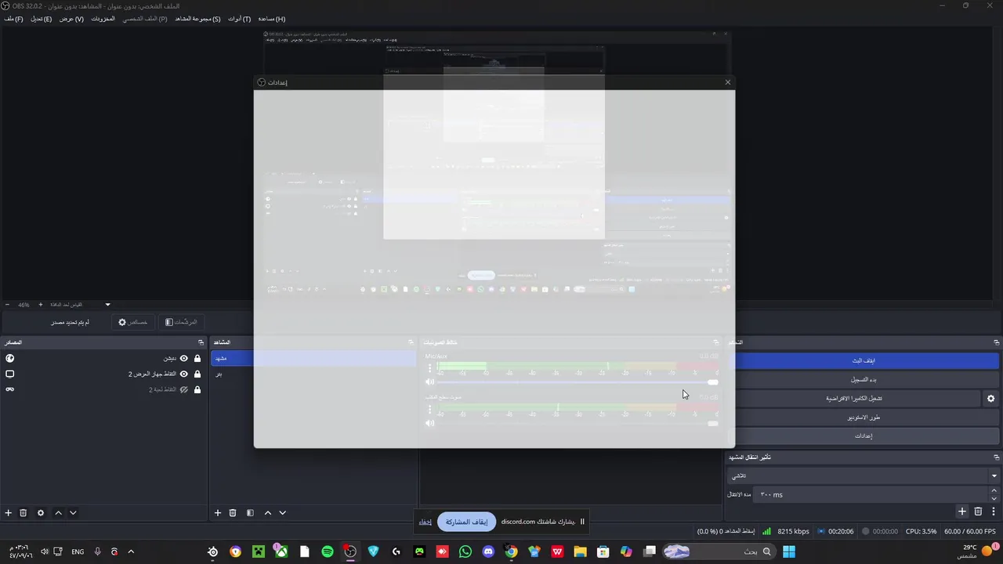Open the تحرير (E) menu
This screenshot has width=1003, height=564.
click(x=41, y=19)
